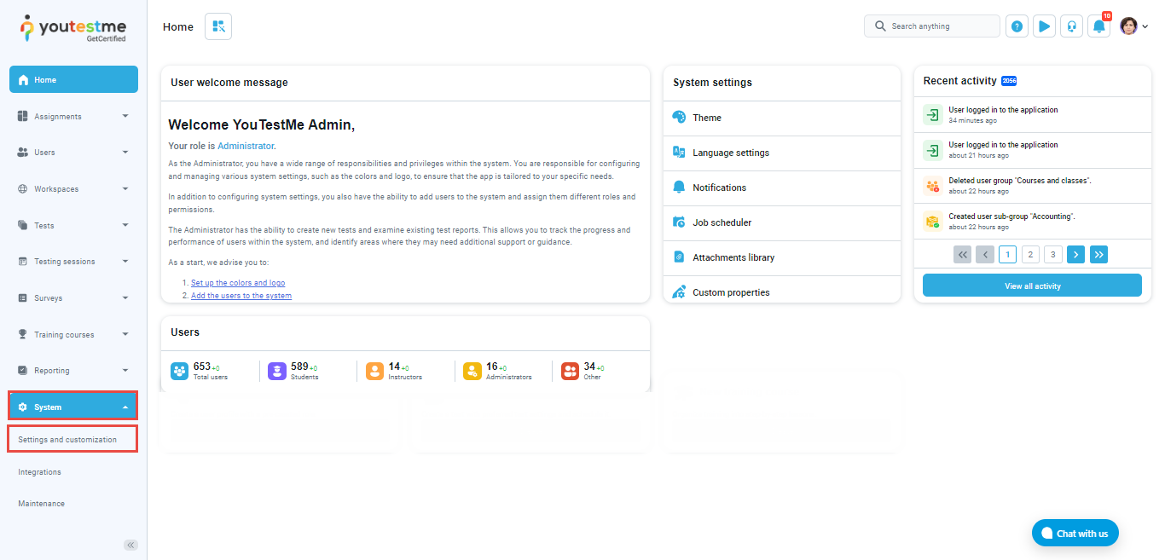The image size is (1165, 560).
Task: Go to next activity page
Action: [1075, 254]
